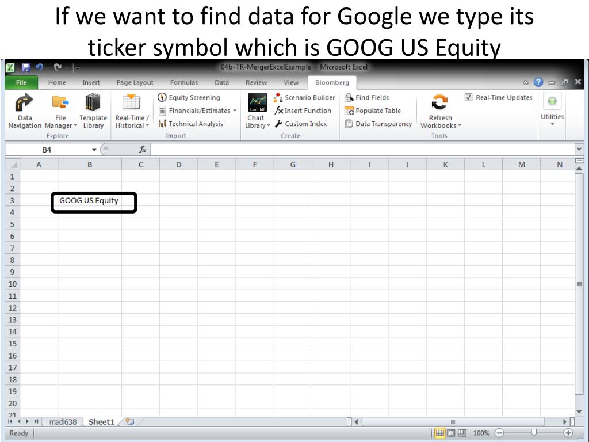Zoom out with the minus button

click(499, 433)
